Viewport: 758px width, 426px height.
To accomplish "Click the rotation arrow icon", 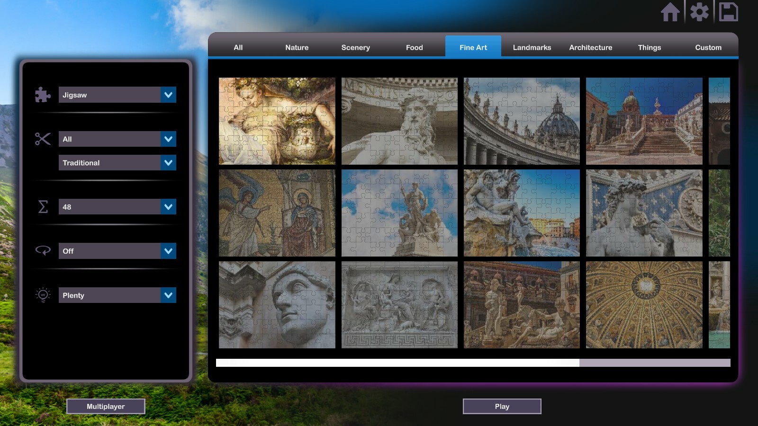I will [x=42, y=251].
